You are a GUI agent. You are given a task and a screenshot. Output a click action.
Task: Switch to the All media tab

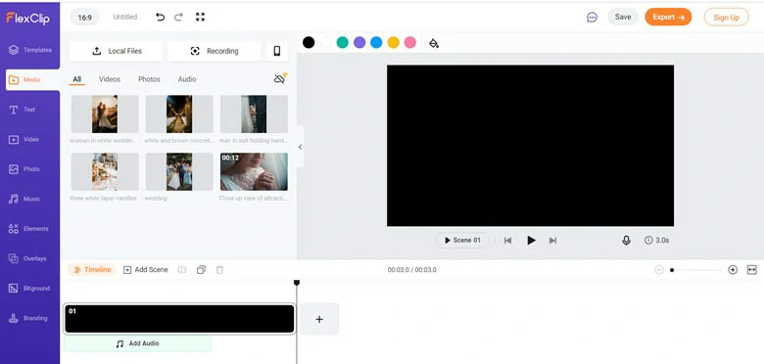tap(77, 79)
